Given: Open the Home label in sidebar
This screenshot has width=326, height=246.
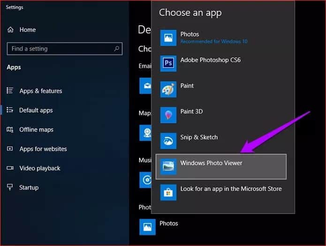Looking at the screenshot, I should pyautogui.click(x=28, y=30).
